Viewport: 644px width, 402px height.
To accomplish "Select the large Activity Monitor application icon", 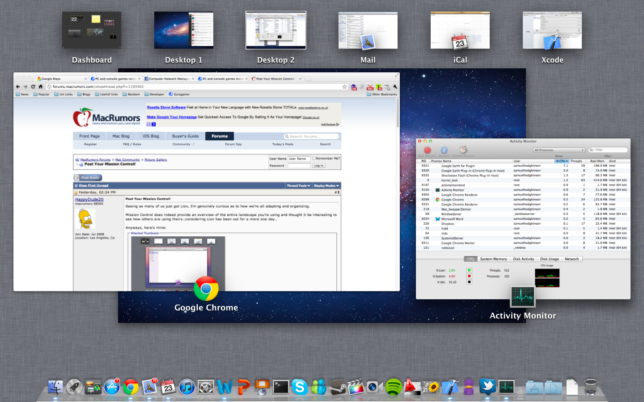I will coord(523,297).
